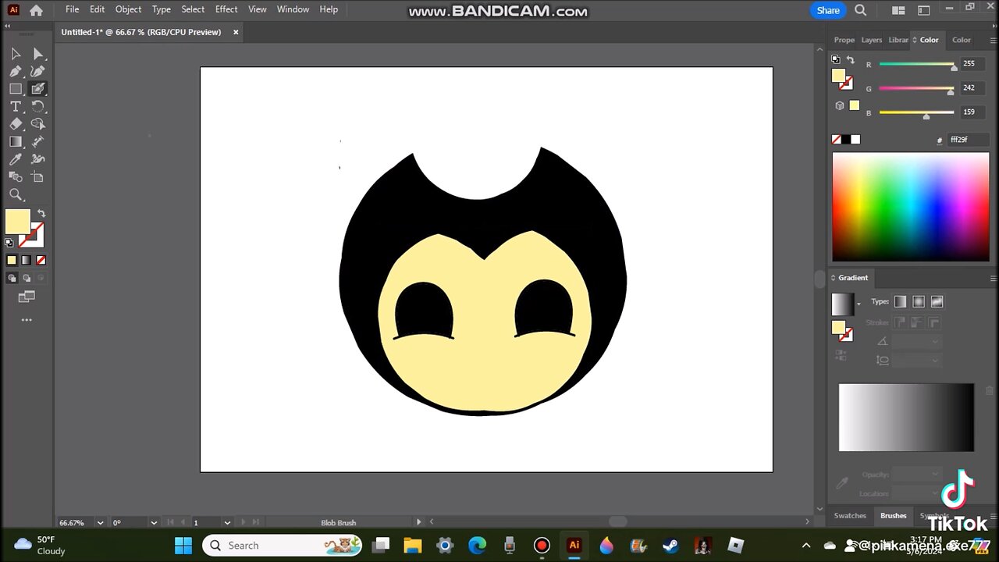
Task: Swap fill and stroke in toolbar
Action: click(x=41, y=213)
